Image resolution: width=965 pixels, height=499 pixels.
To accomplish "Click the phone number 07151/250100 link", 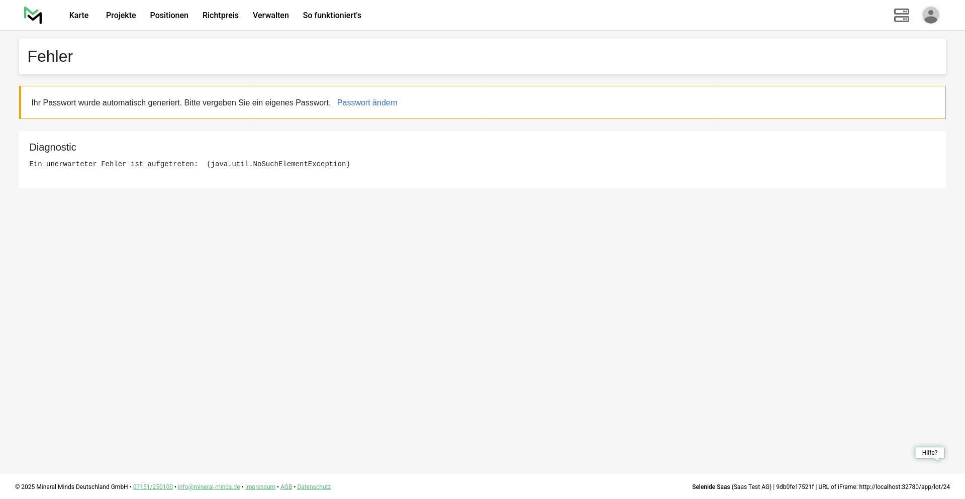I will point(153,487).
